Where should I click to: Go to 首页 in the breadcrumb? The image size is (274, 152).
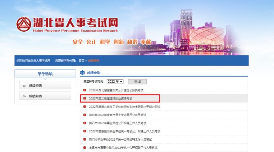[x=81, y=60]
